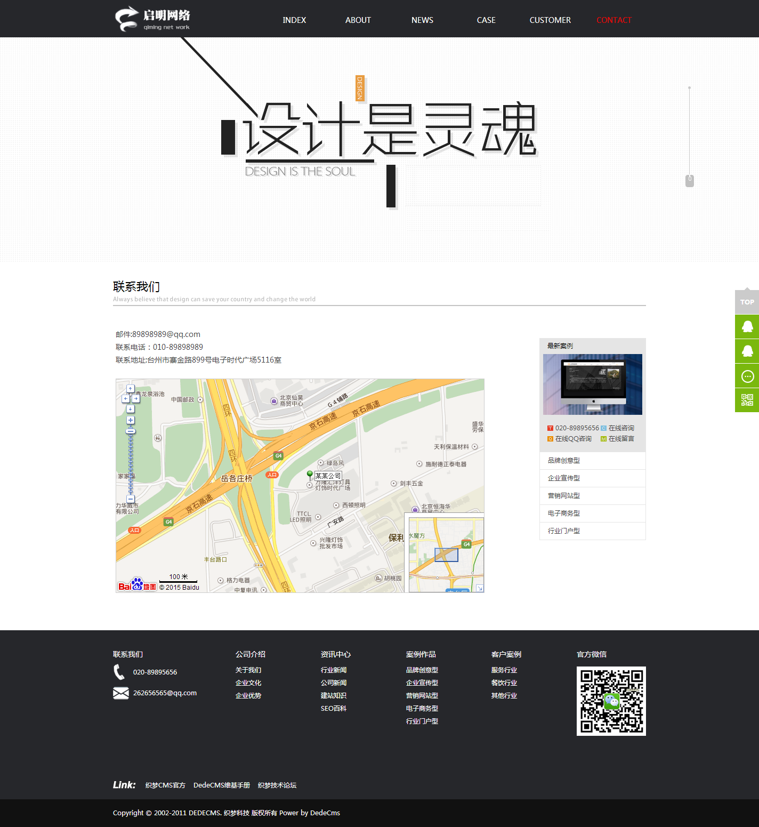Pan the map up with arrow button
This screenshot has height=827, width=759.
coord(131,389)
